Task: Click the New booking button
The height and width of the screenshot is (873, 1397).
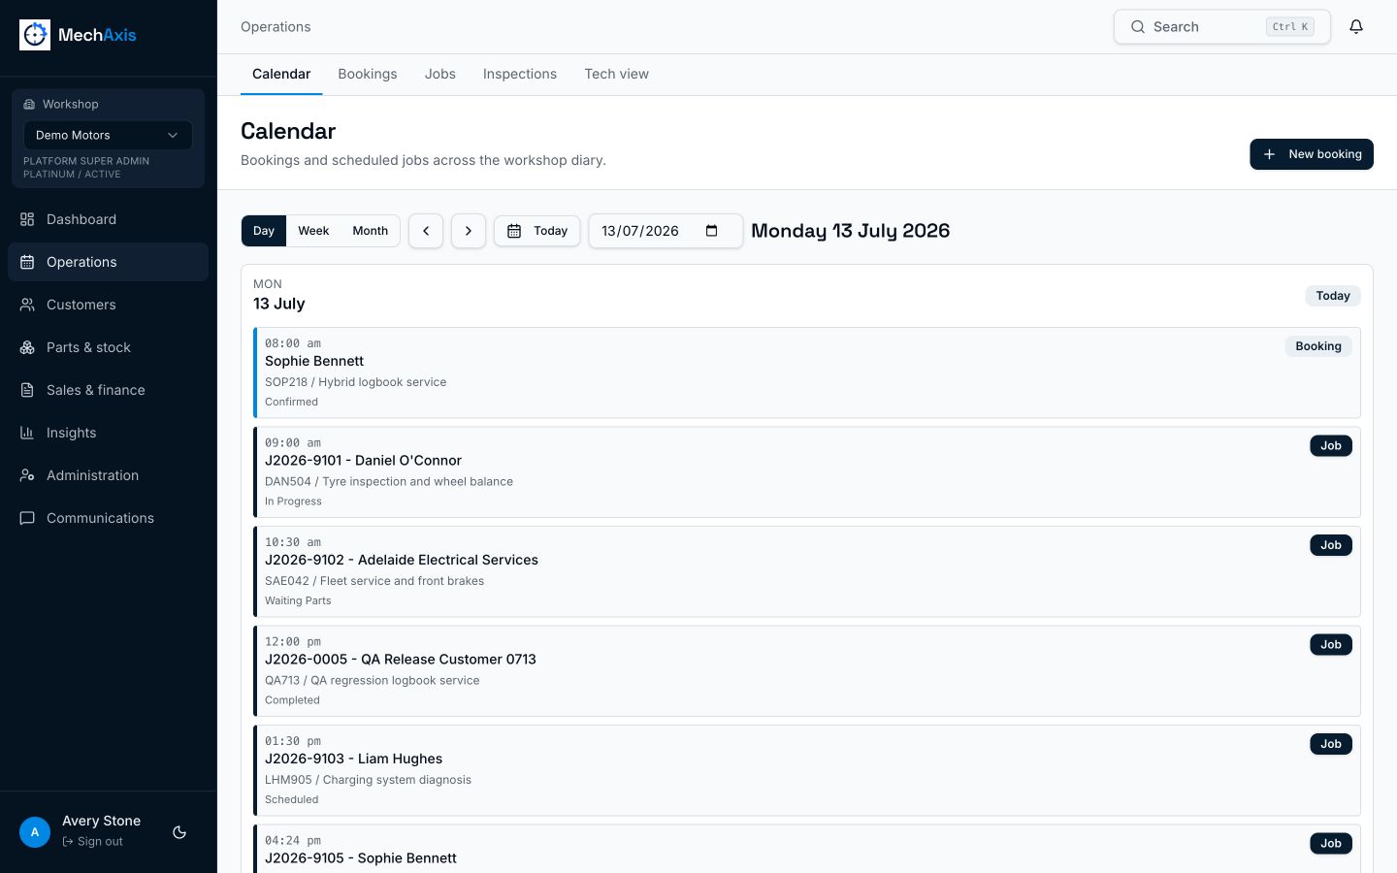Action: pos(1312,154)
